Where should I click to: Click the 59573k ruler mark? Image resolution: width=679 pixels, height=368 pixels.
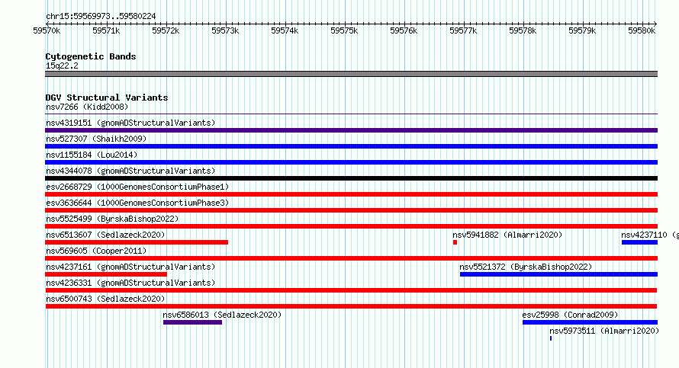pos(225,30)
